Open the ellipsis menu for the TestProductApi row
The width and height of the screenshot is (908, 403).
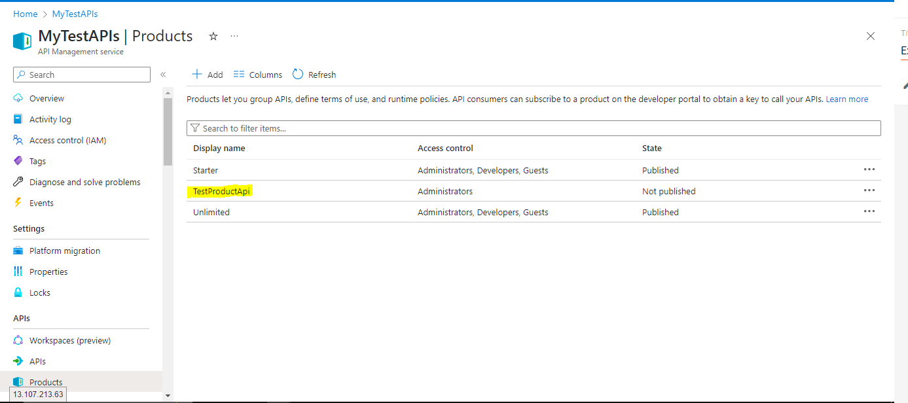point(869,190)
